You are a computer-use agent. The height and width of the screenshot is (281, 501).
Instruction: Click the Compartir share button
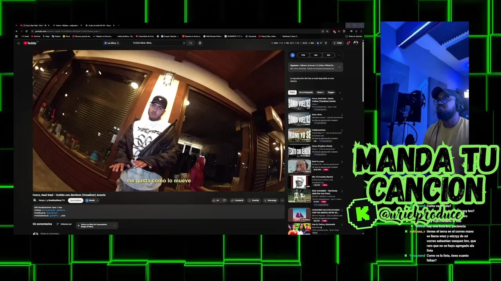[237, 200]
